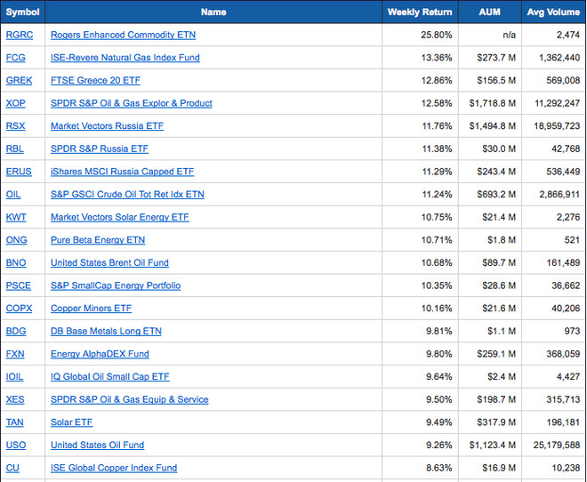Screen dimensions: 587x482
Task: Open FTSE Greece 20 ETF page
Action: (95, 80)
